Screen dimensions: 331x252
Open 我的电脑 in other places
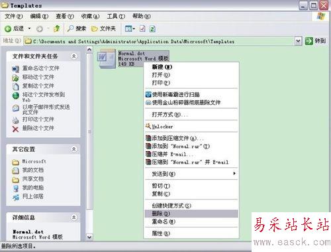(33, 188)
